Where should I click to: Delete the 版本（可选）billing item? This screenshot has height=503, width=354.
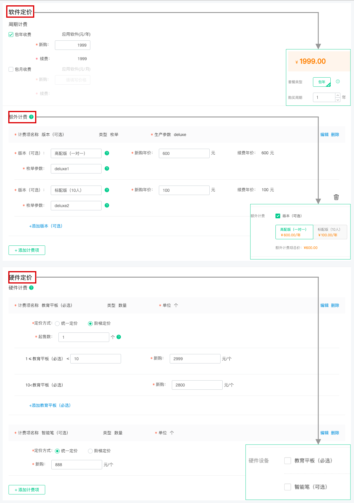(335, 135)
